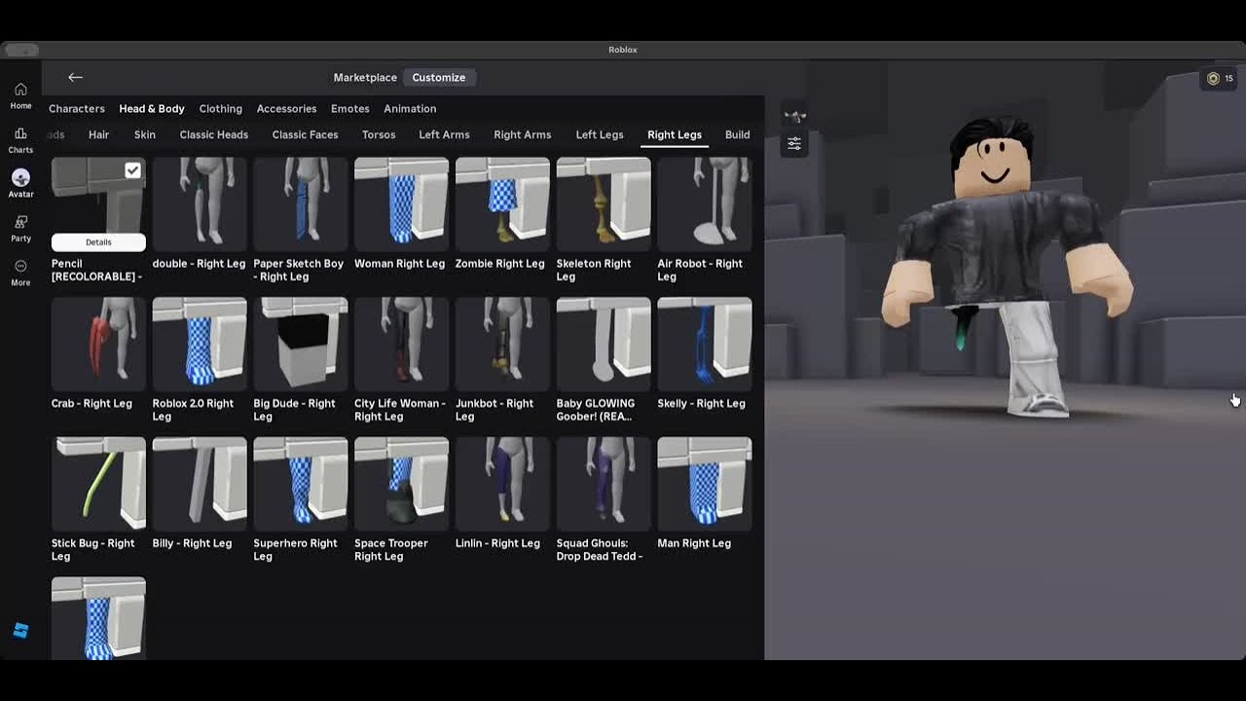This screenshot has height=701, width=1246.
Task: Equip the Baby GLOWING Goober leg
Action: coord(604,345)
